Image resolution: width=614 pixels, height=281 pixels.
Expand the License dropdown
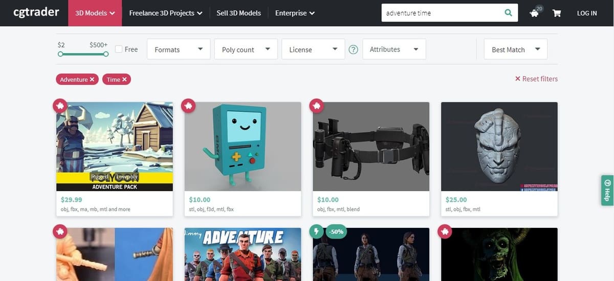(313, 50)
